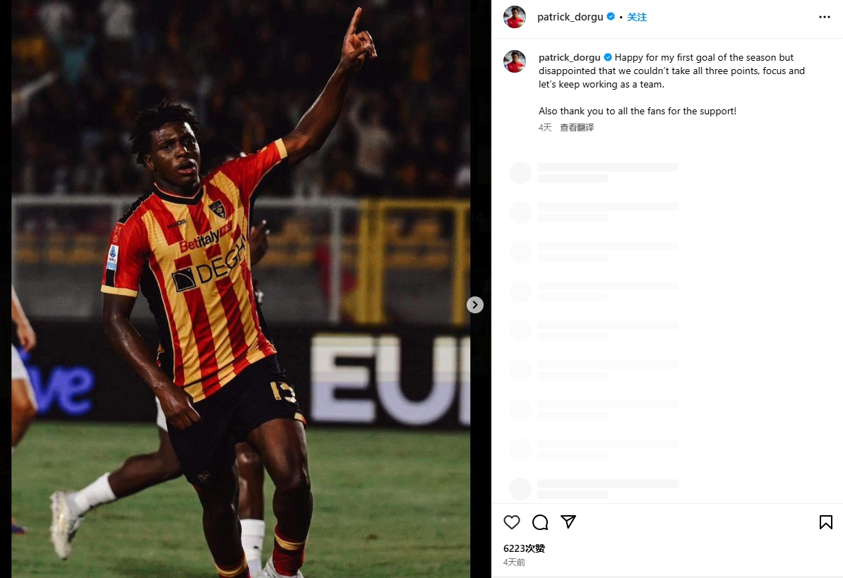
Task: Open patrick_dorgu username link in caption
Action: [x=569, y=57]
